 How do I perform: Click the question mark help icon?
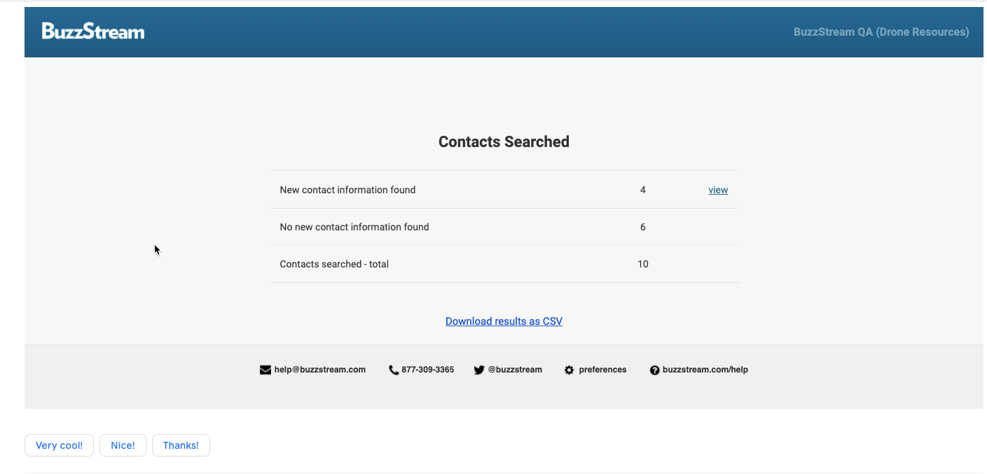(654, 370)
